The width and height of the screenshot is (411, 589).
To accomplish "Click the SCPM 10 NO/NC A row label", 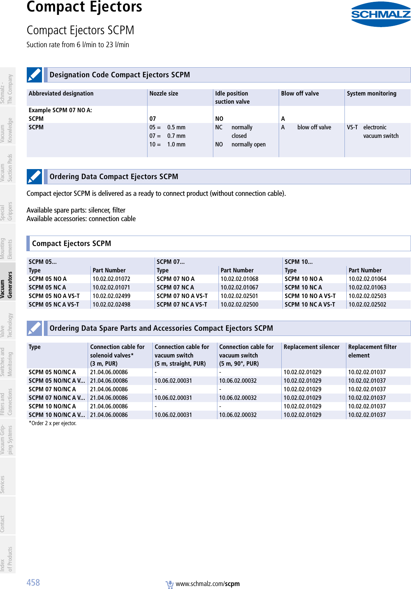I will (x=52, y=406).
